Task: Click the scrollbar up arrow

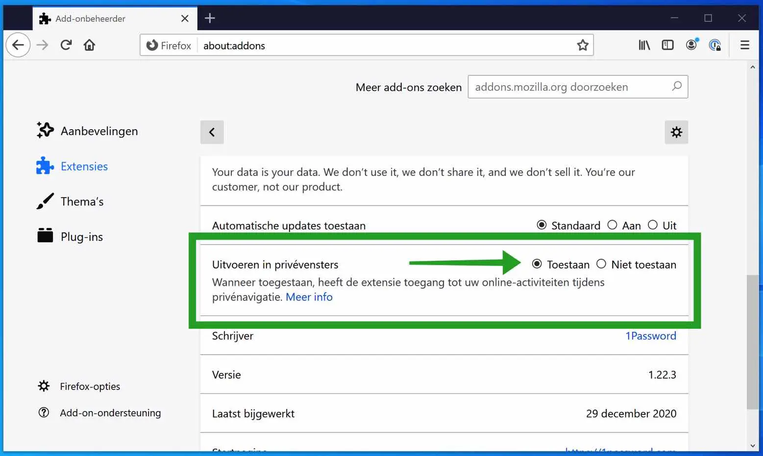Action: point(752,67)
